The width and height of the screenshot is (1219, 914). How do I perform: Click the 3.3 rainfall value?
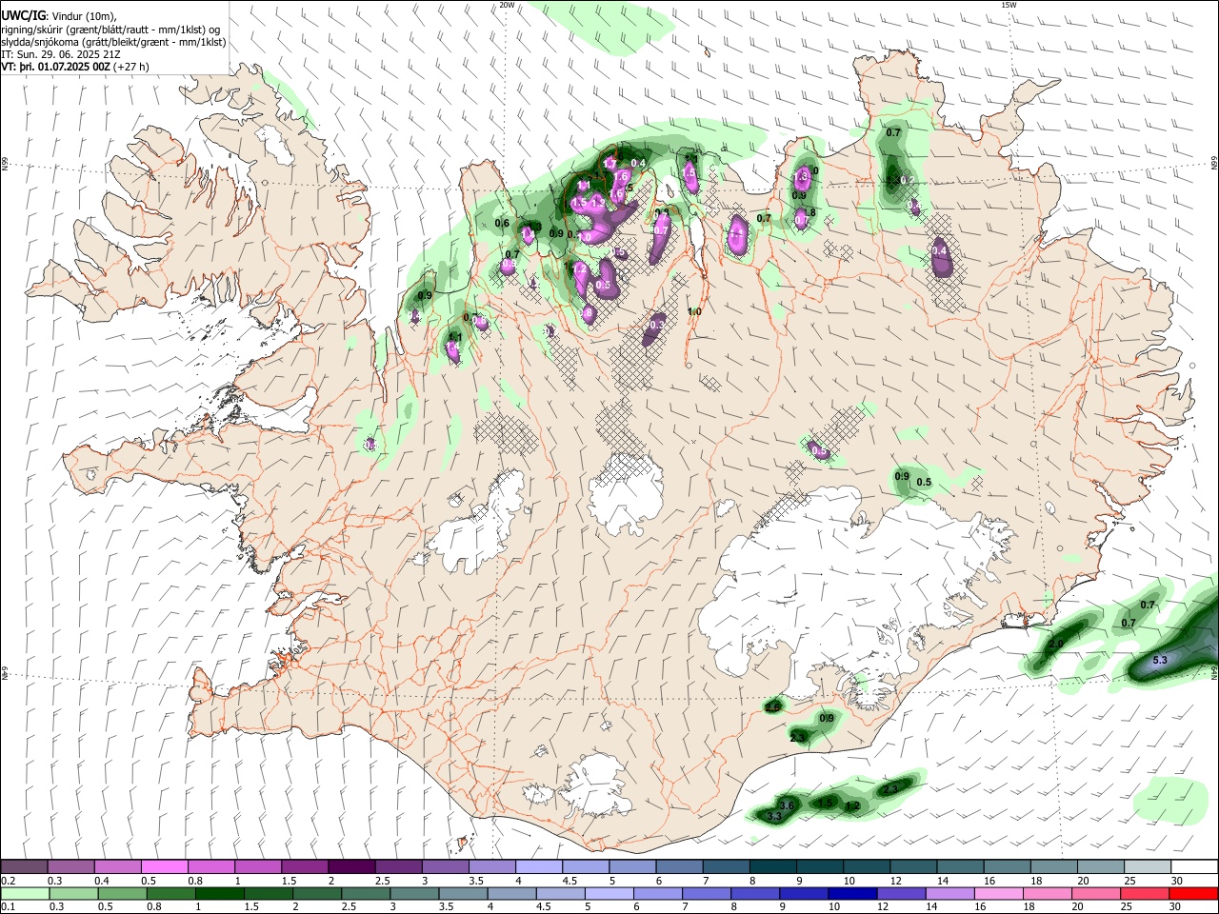pos(774,817)
